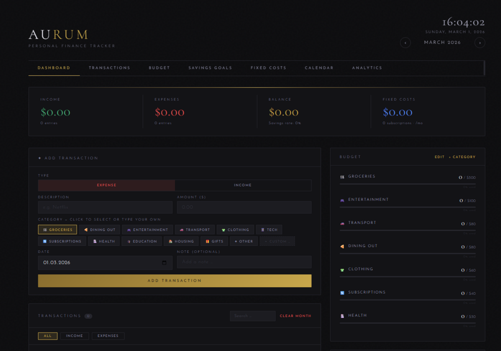Click Entertainment budget progress bar

408,207
